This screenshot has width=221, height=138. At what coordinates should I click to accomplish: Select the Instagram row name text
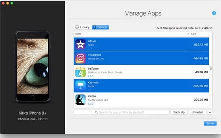[x=94, y=55]
